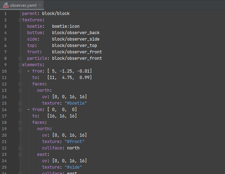Screen dimensions: 225x174
Task: Click the fold end marker at line 8
Action: point(20,58)
